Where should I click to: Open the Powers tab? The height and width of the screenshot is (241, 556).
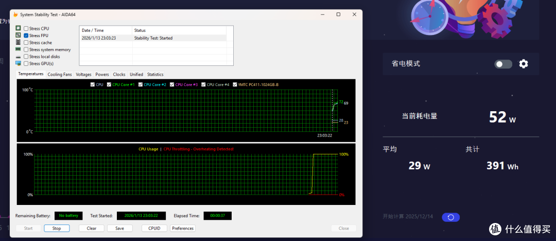coord(102,75)
